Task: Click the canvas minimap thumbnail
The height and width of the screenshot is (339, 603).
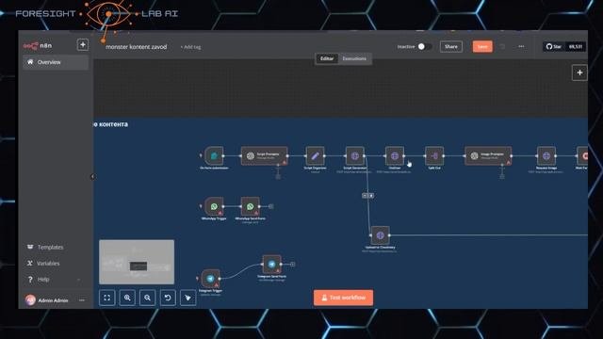Action: click(137, 262)
